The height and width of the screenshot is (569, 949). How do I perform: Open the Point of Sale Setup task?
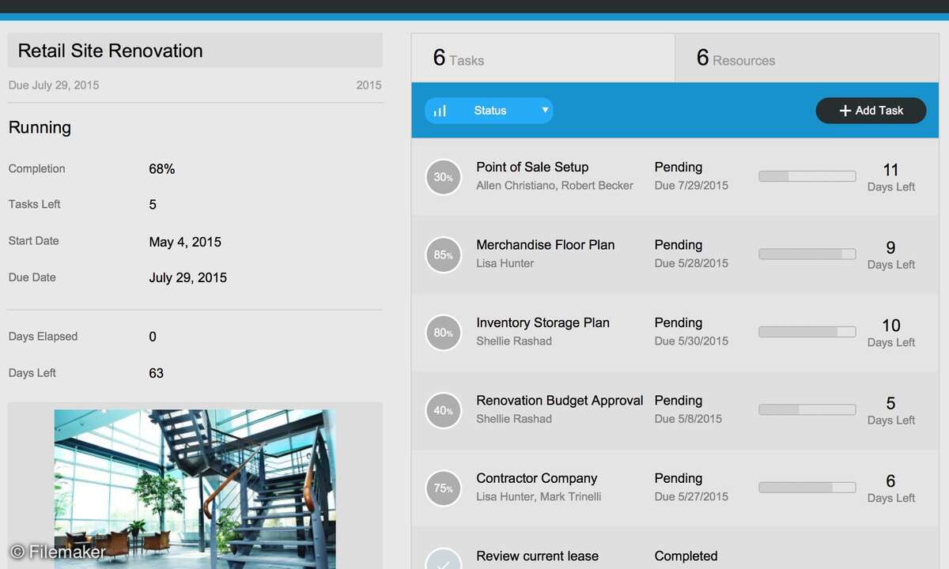pos(532,167)
